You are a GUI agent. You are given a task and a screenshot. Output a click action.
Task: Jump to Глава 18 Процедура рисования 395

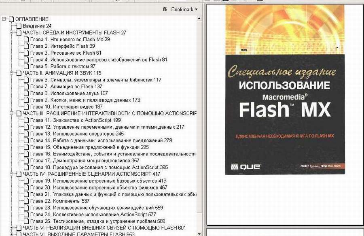click(99, 168)
